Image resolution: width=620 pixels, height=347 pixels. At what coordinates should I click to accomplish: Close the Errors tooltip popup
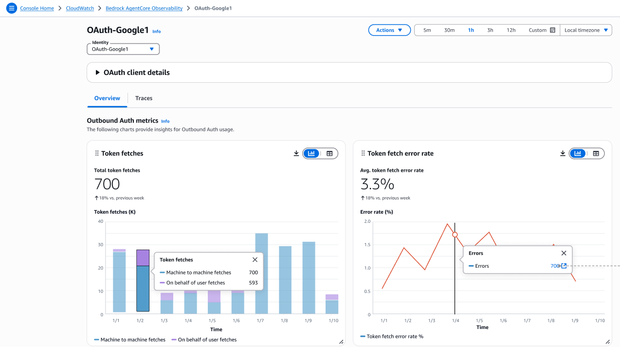(x=564, y=253)
